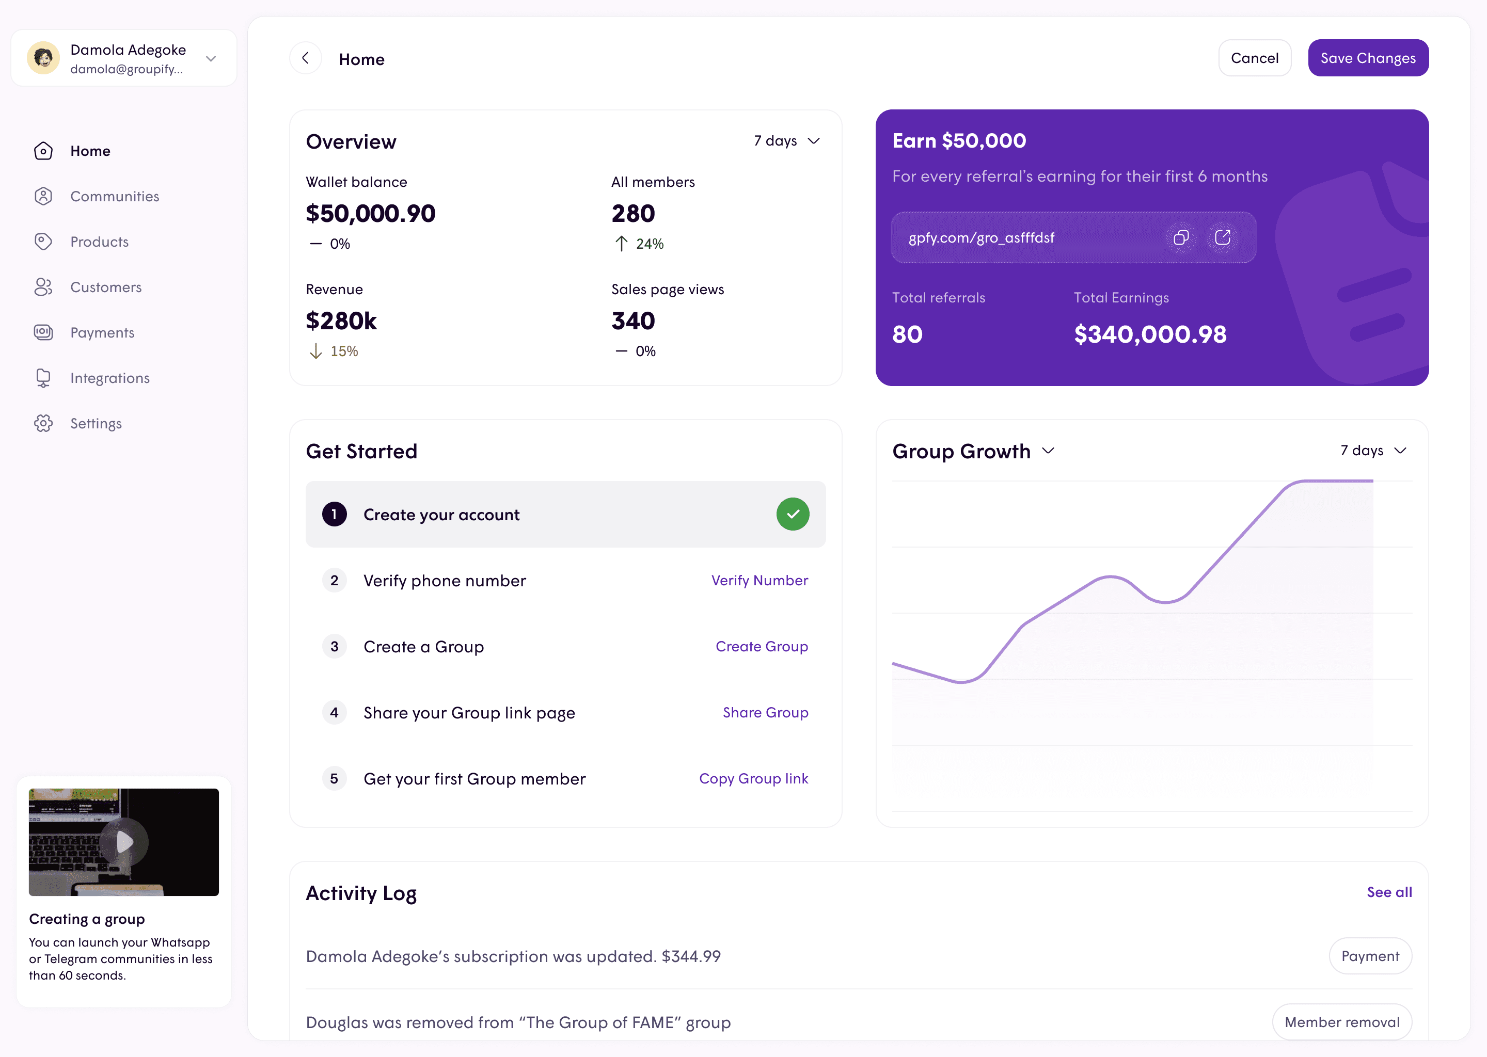Navigate to Products page
The width and height of the screenshot is (1487, 1057).
100,242
